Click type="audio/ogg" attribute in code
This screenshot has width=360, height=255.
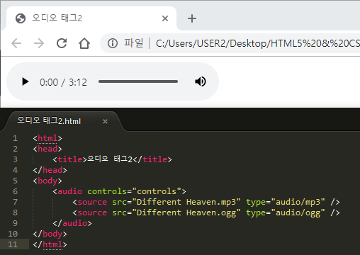pyautogui.click(x=286, y=212)
